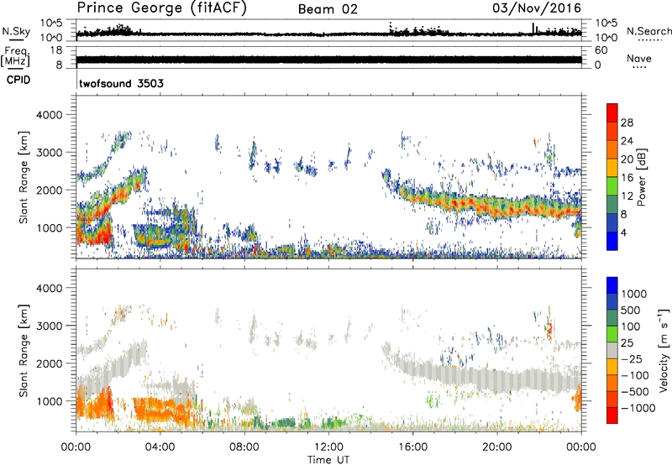The height and width of the screenshot is (465, 672).
Task: Click the '2000' tick of the velocity panel
Action: pyautogui.click(x=49, y=363)
